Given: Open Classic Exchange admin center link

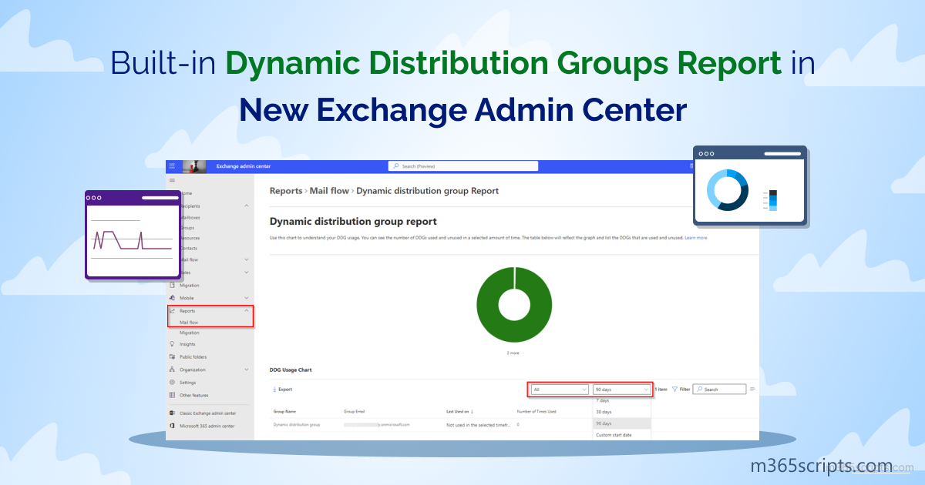Looking at the screenshot, I should pyautogui.click(x=207, y=413).
